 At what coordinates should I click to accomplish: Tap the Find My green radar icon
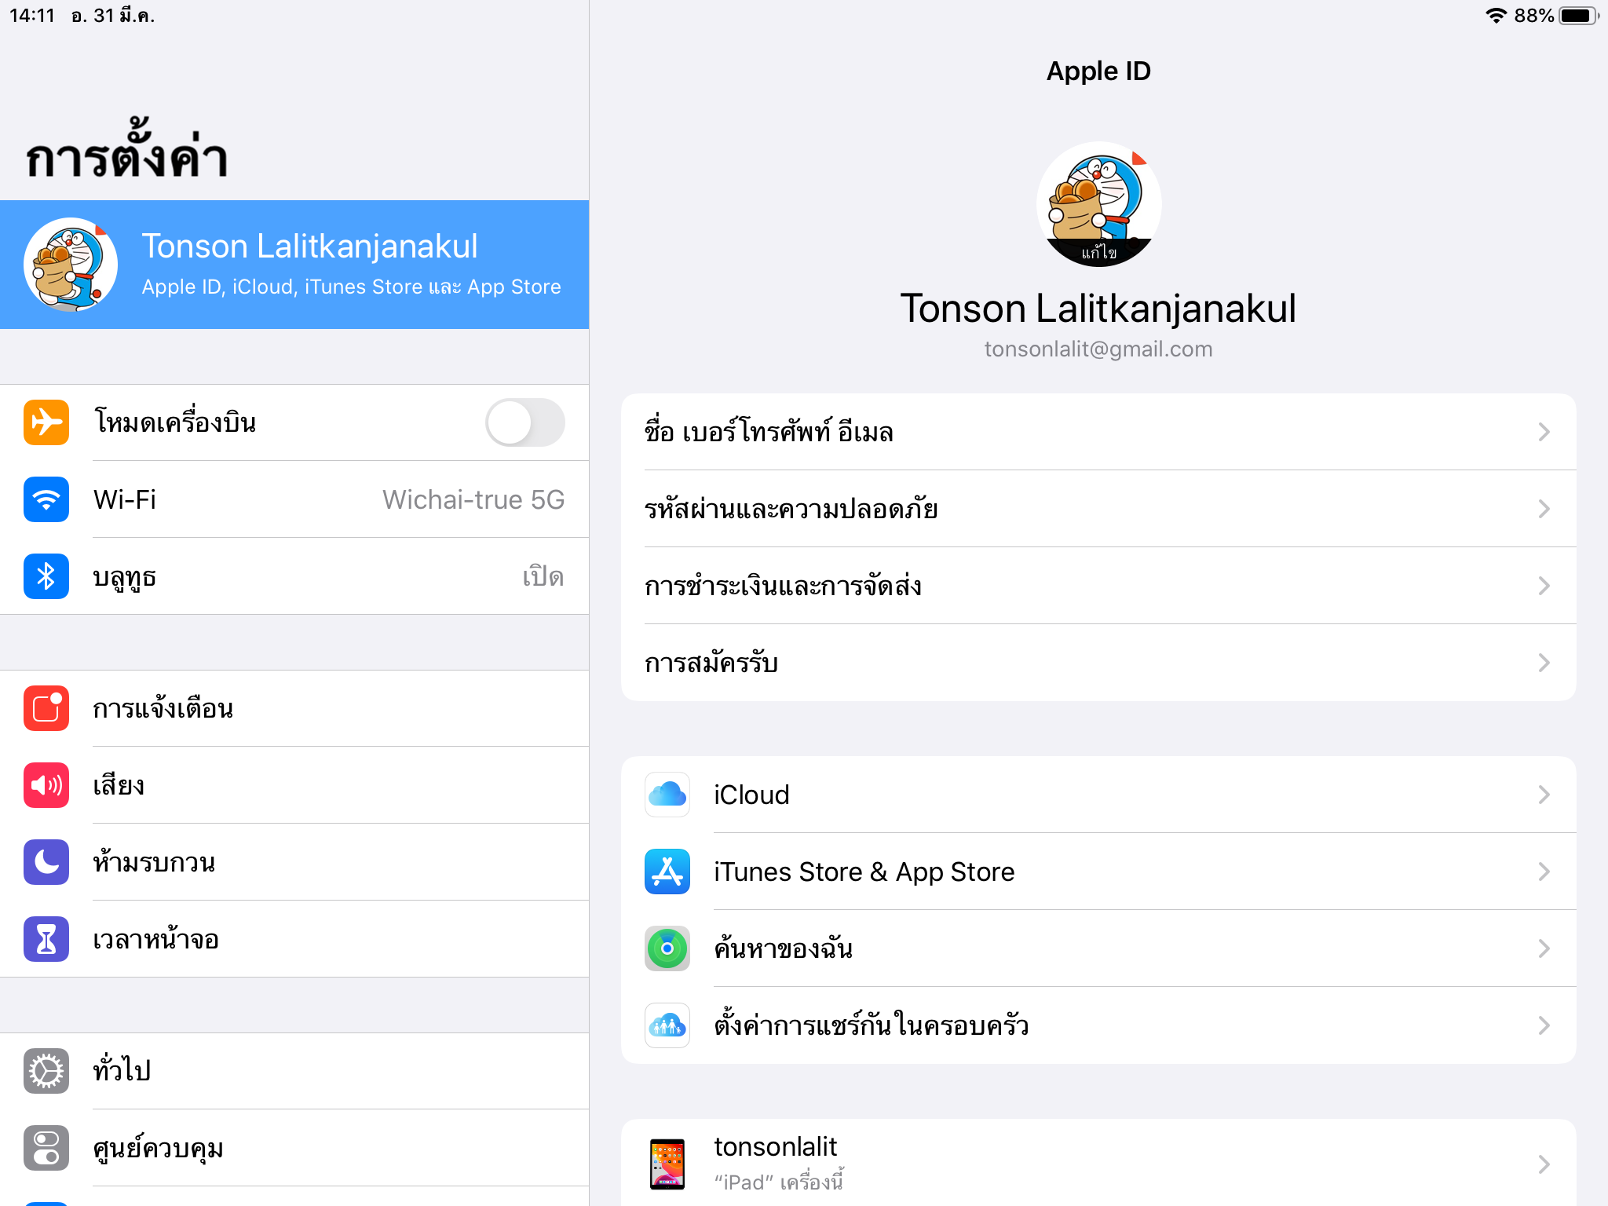[x=667, y=948]
